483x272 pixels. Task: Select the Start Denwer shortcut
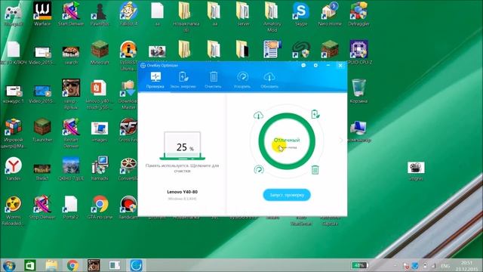click(71, 14)
